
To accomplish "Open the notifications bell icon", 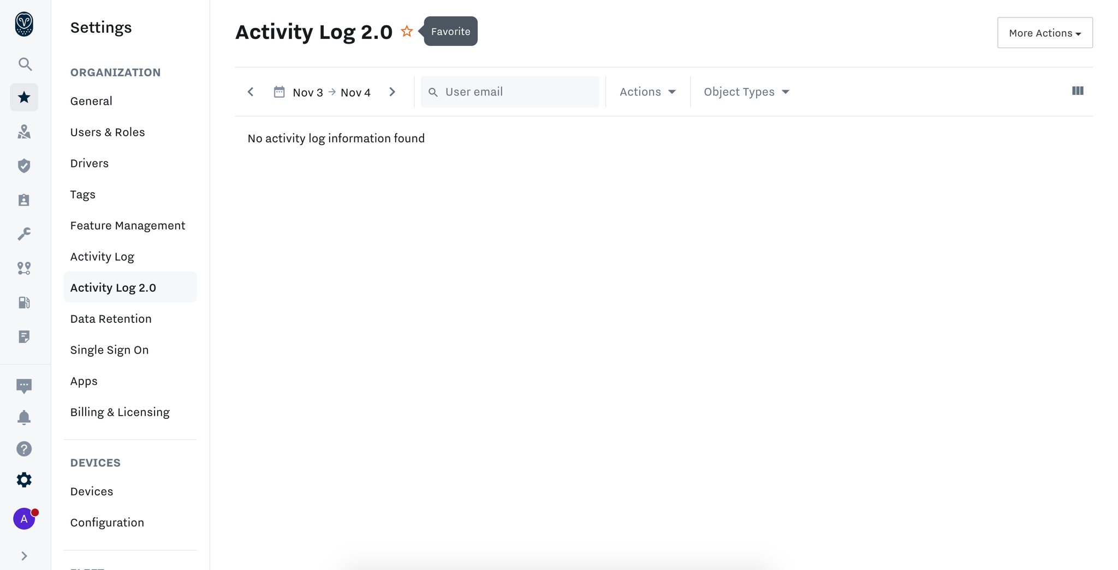I will [24, 418].
